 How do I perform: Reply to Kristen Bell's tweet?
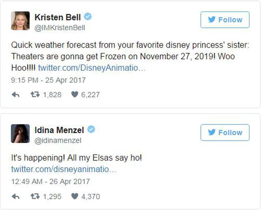pos(16,95)
